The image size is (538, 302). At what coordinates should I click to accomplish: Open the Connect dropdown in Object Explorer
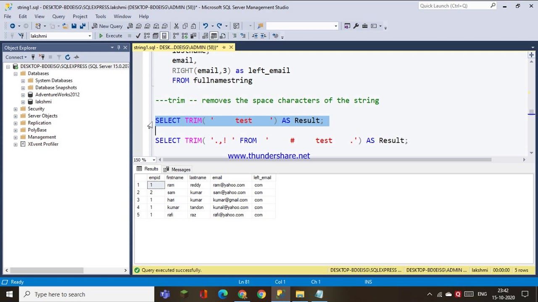[16, 57]
